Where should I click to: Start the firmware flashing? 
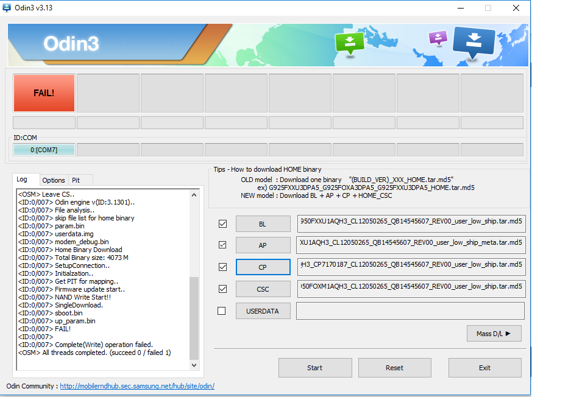coord(315,368)
